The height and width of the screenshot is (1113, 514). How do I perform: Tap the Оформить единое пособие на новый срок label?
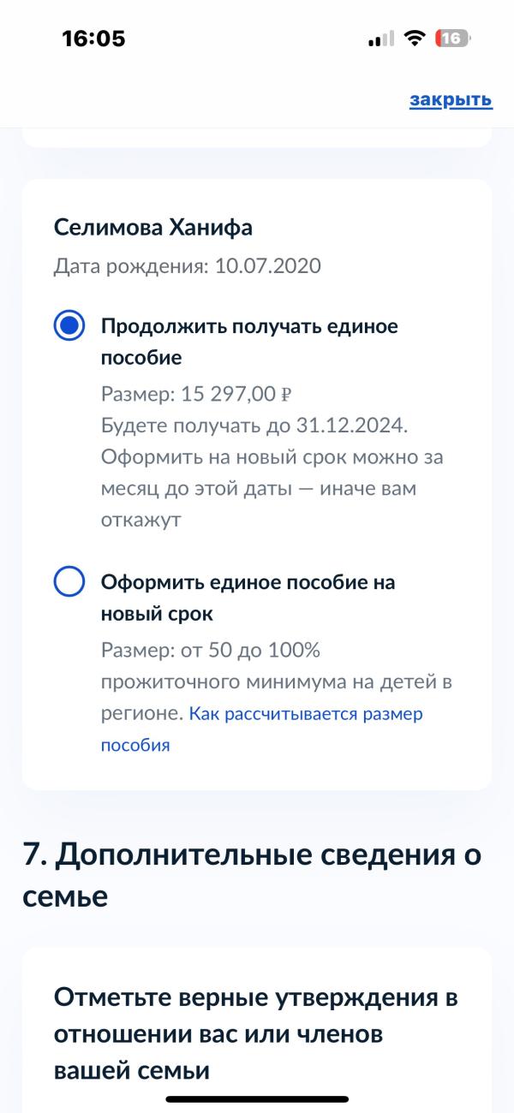(248, 598)
